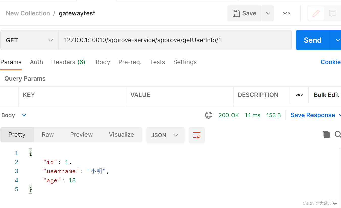Click the VALUE column header
The image size is (341, 208).
tap(140, 95)
